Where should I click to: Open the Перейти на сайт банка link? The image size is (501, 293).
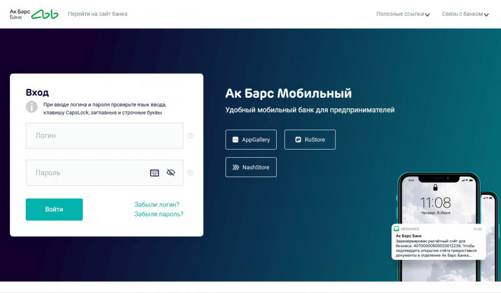coord(97,14)
